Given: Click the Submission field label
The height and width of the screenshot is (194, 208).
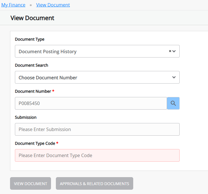Looking at the screenshot, I should [25, 117].
